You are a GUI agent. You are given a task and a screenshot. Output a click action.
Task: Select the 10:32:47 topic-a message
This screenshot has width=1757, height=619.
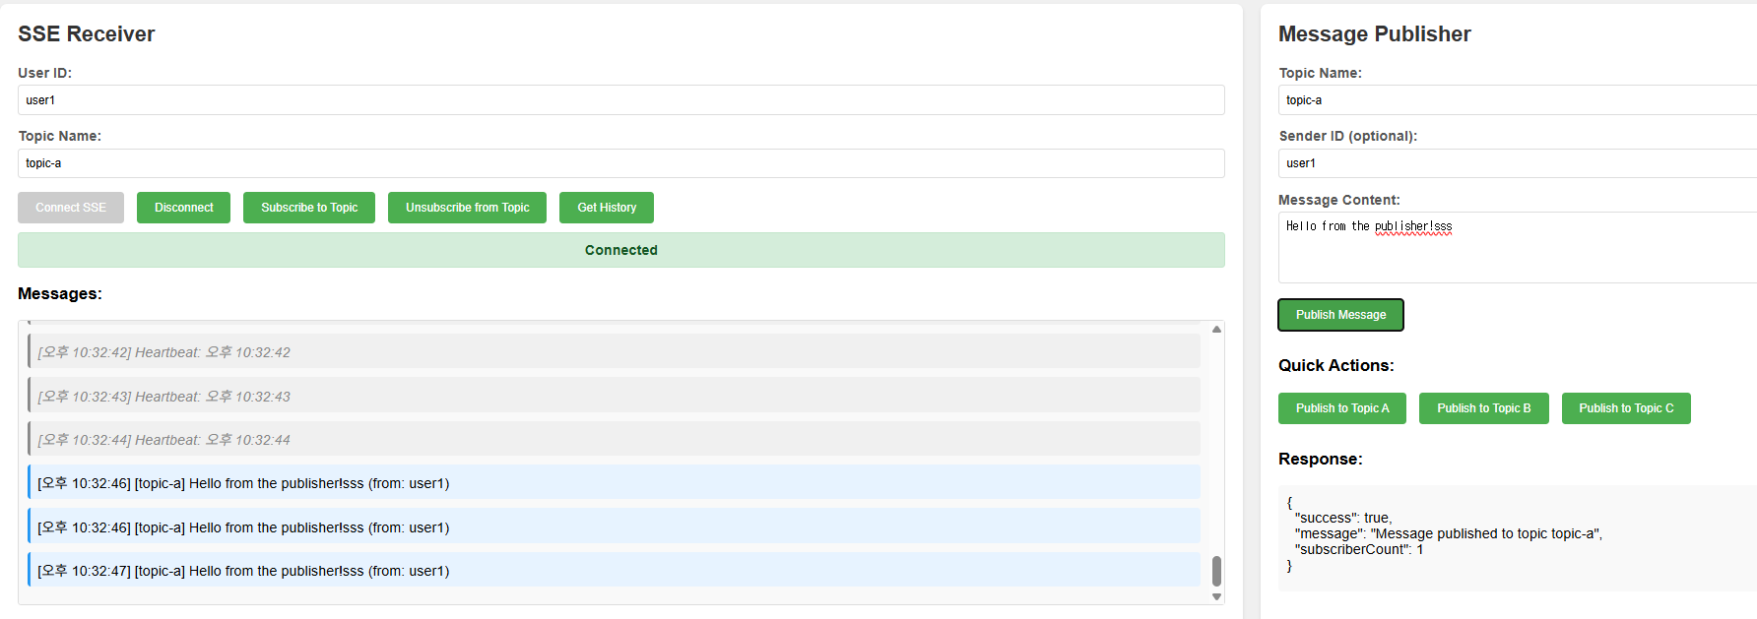613,571
